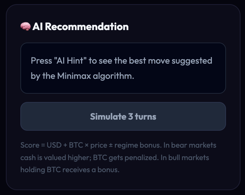245x195 pixels.
Task: Click the word "Recommendation" in the title
Action: point(87,27)
